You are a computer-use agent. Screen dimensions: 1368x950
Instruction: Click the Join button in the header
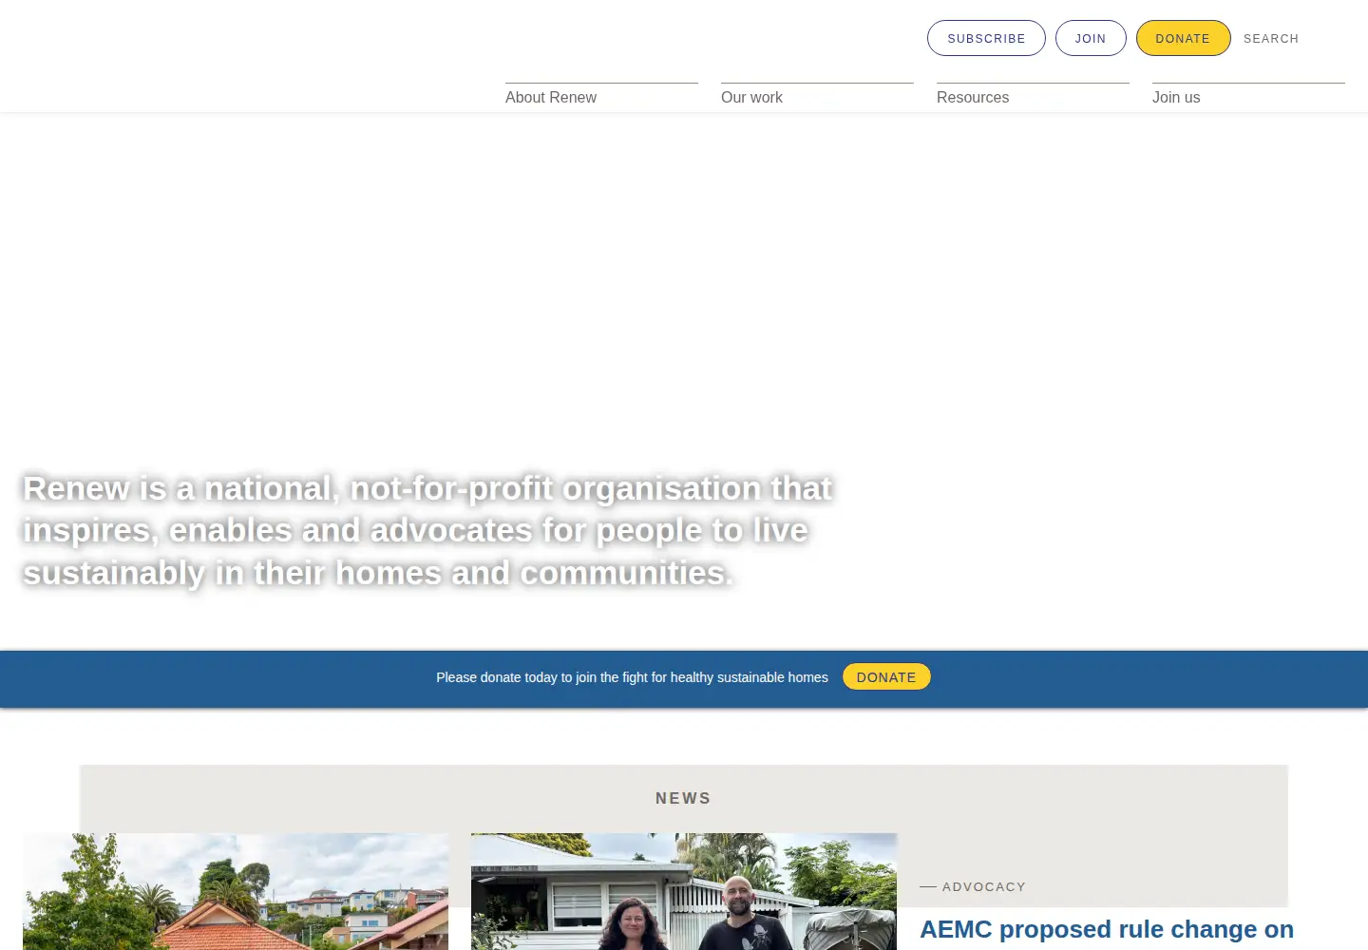(1091, 38)
